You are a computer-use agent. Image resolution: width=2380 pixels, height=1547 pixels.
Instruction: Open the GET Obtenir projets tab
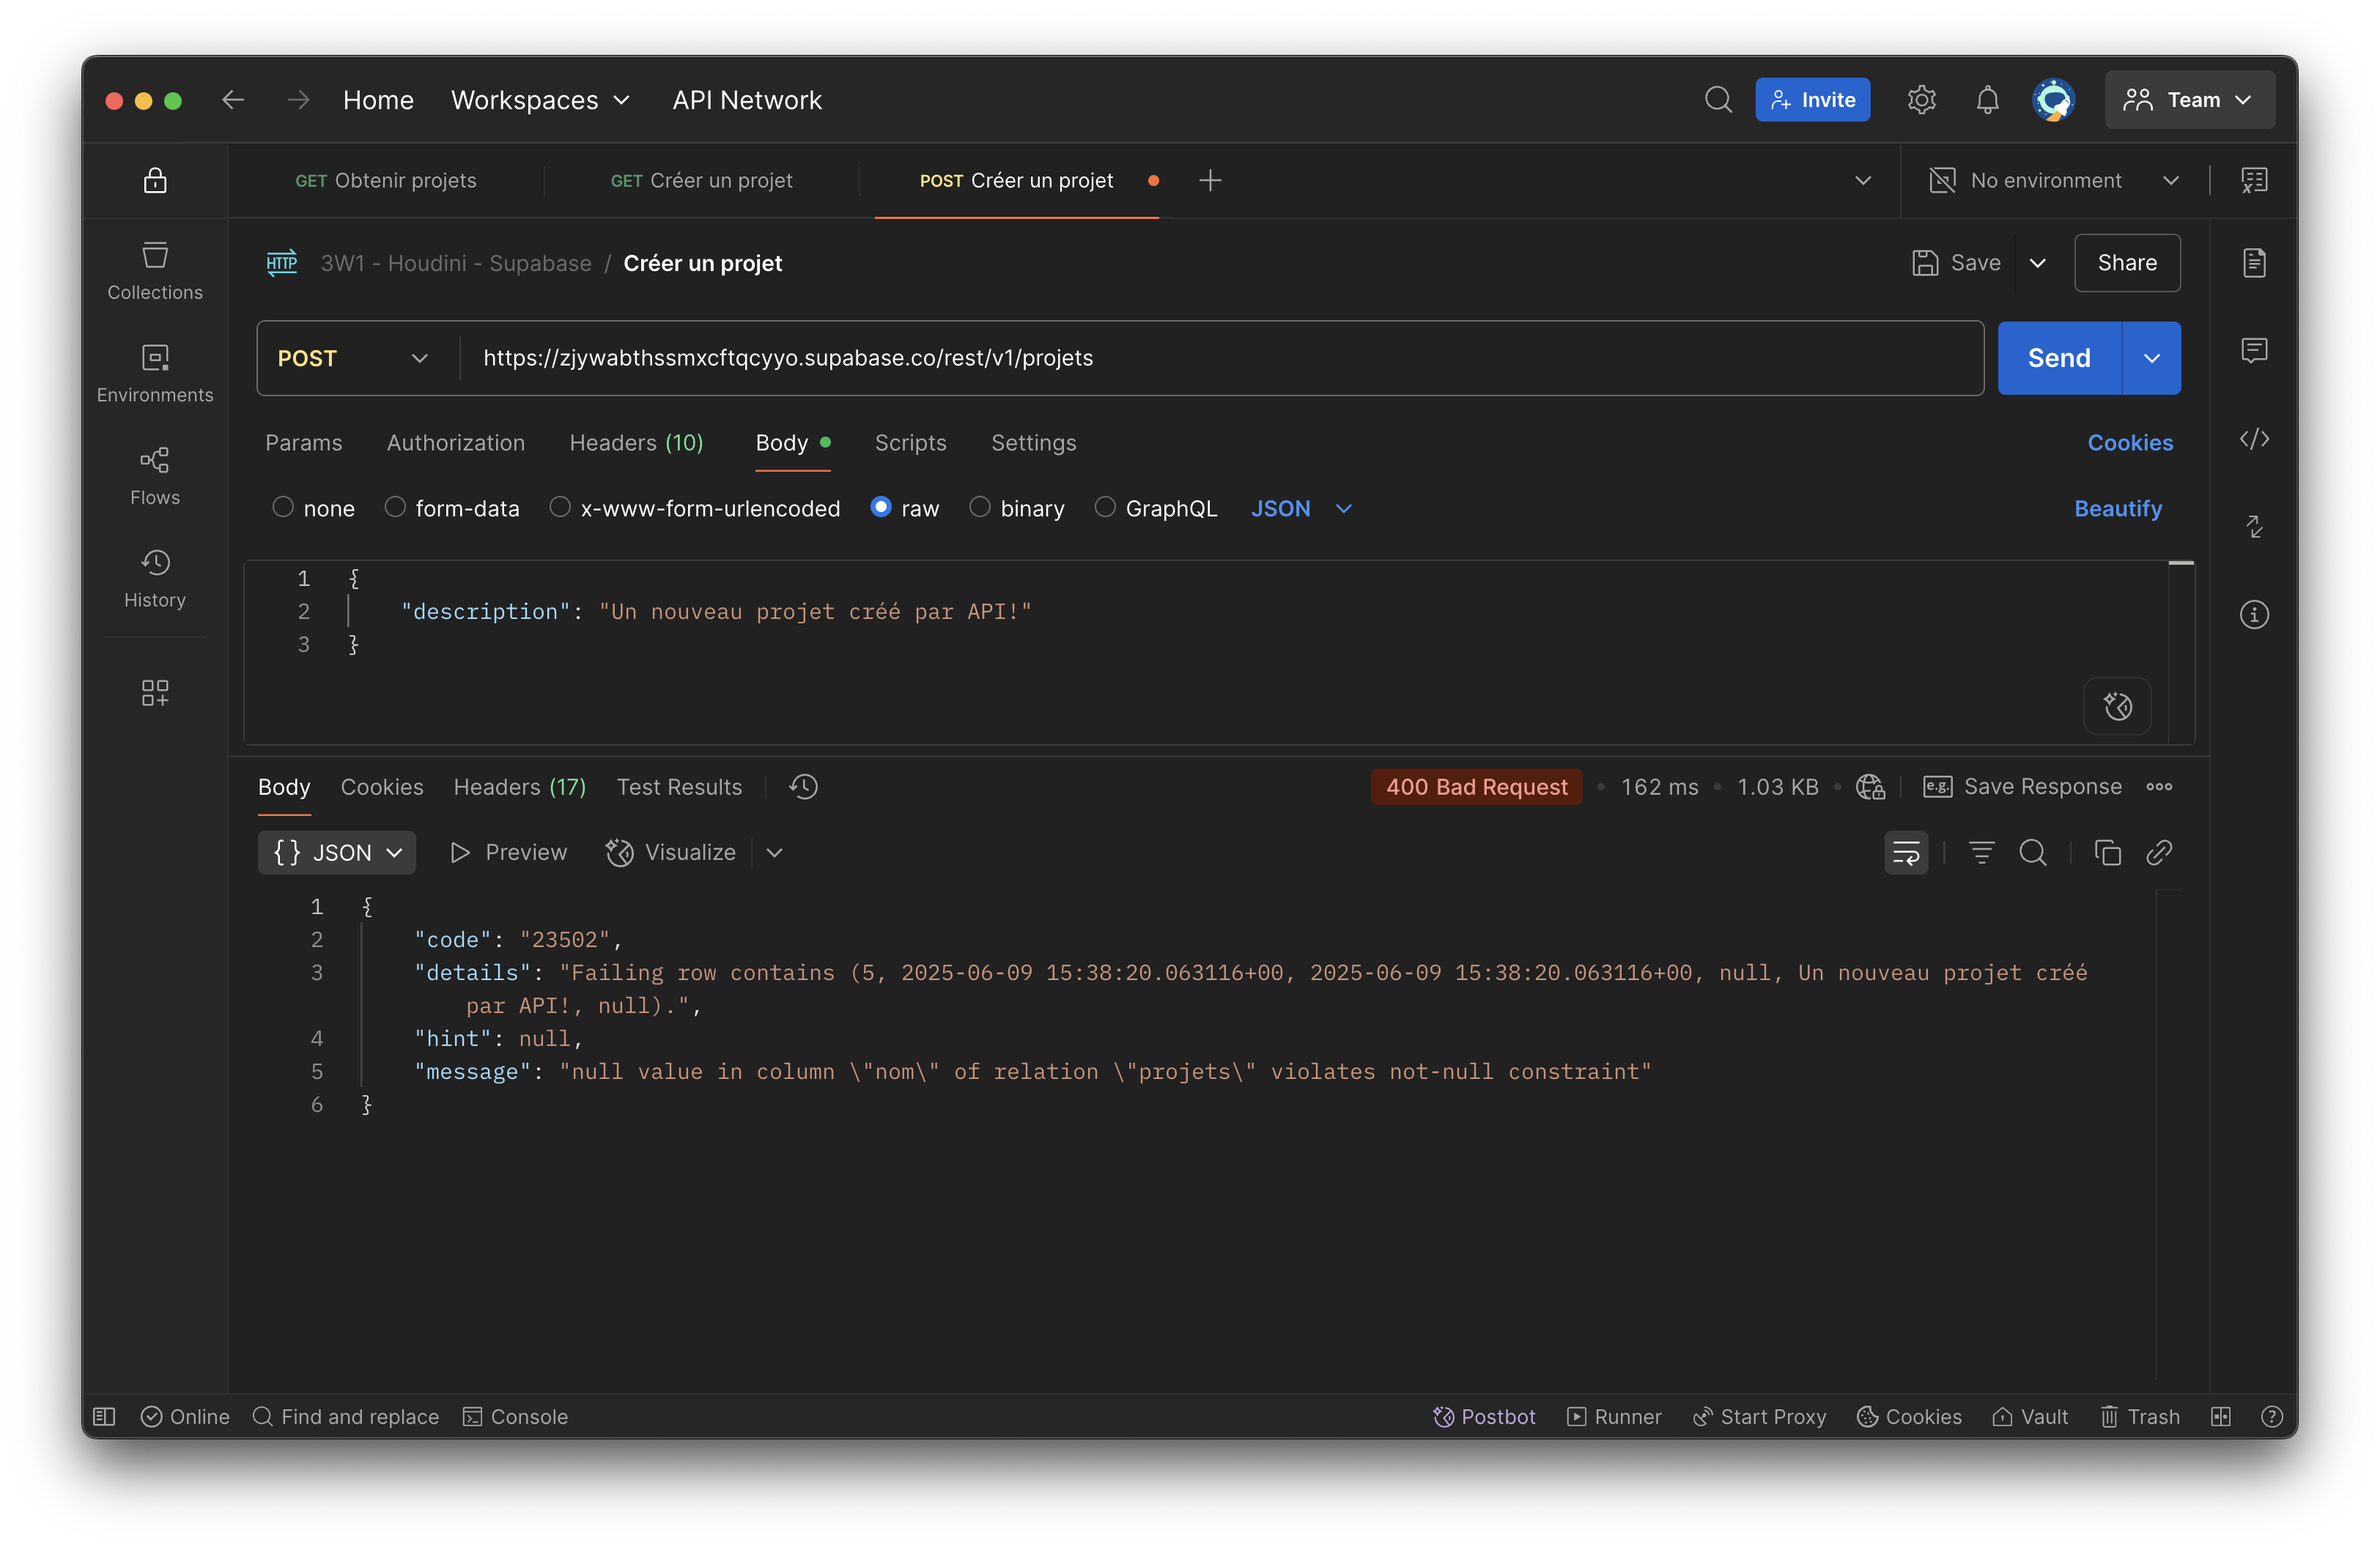point(386,180)
